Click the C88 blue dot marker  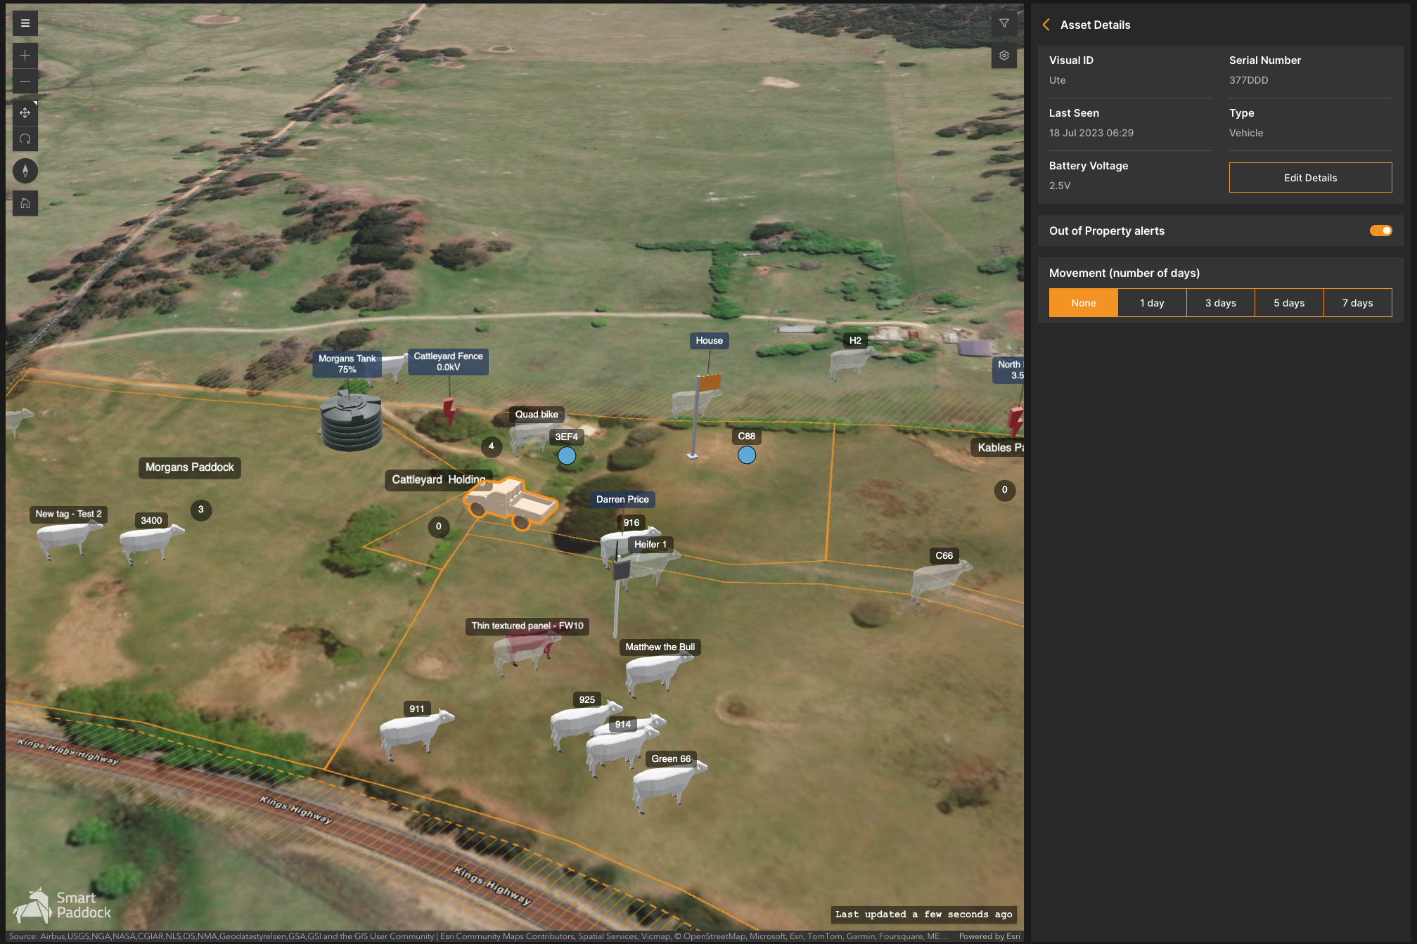pyautogui.click(x=746, y=455)
